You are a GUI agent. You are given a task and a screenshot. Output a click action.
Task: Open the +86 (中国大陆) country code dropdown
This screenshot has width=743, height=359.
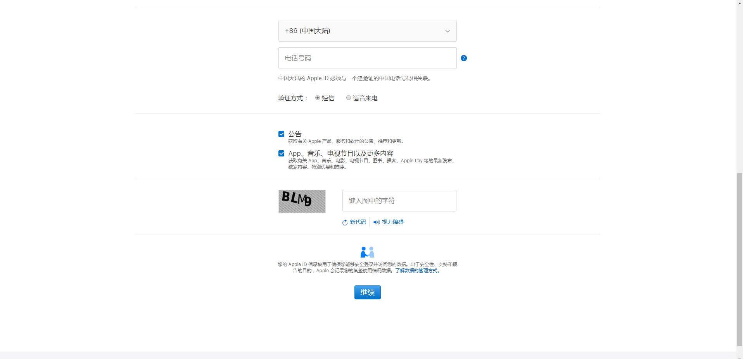point(367,31)
